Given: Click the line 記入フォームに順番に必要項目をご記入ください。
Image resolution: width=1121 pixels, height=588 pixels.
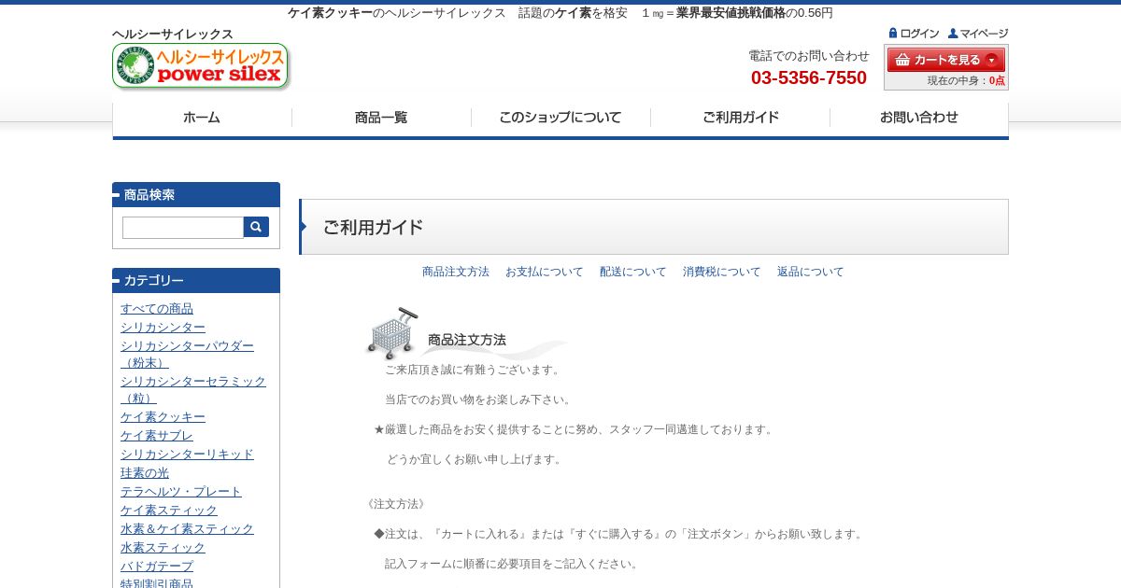Looking at the screenshot, I should point(514,564).
